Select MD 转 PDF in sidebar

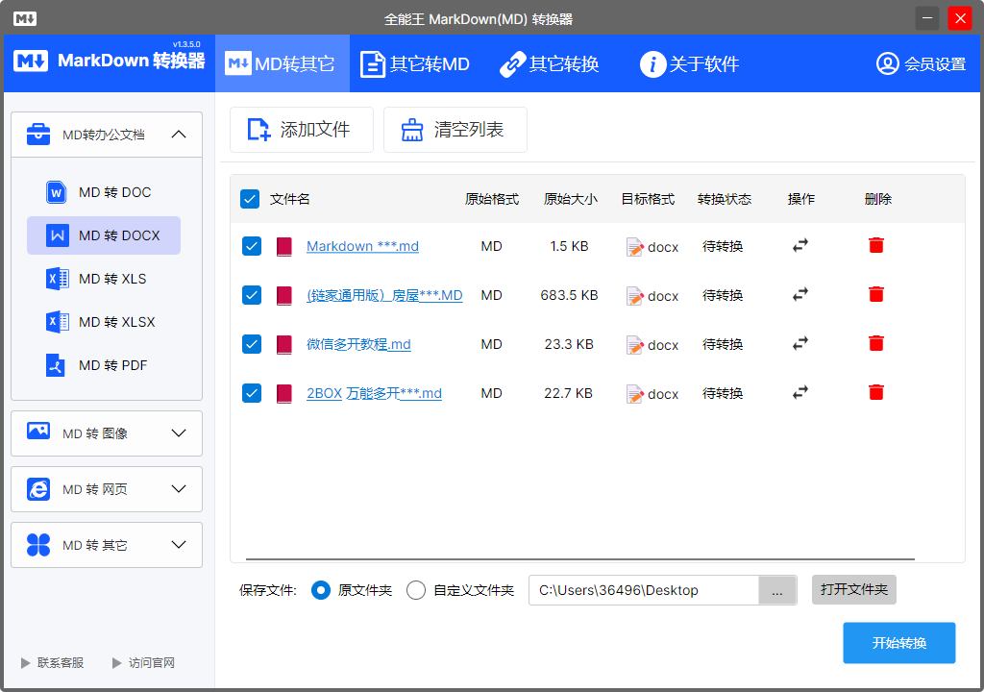[104, 365]
